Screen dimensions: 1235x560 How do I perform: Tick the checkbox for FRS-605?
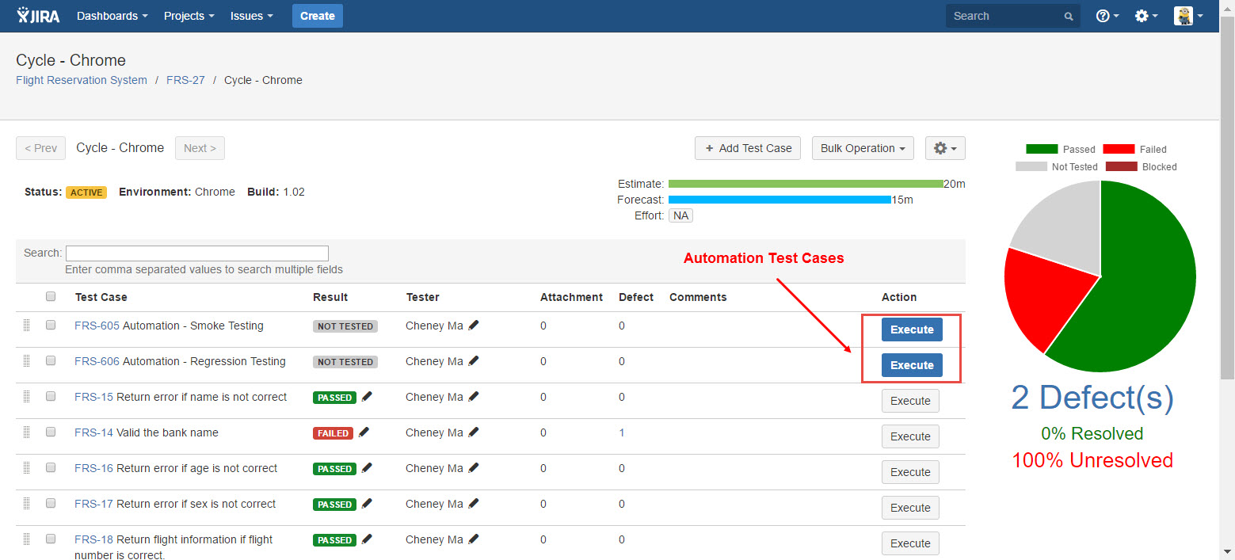[x=51, y=325]
